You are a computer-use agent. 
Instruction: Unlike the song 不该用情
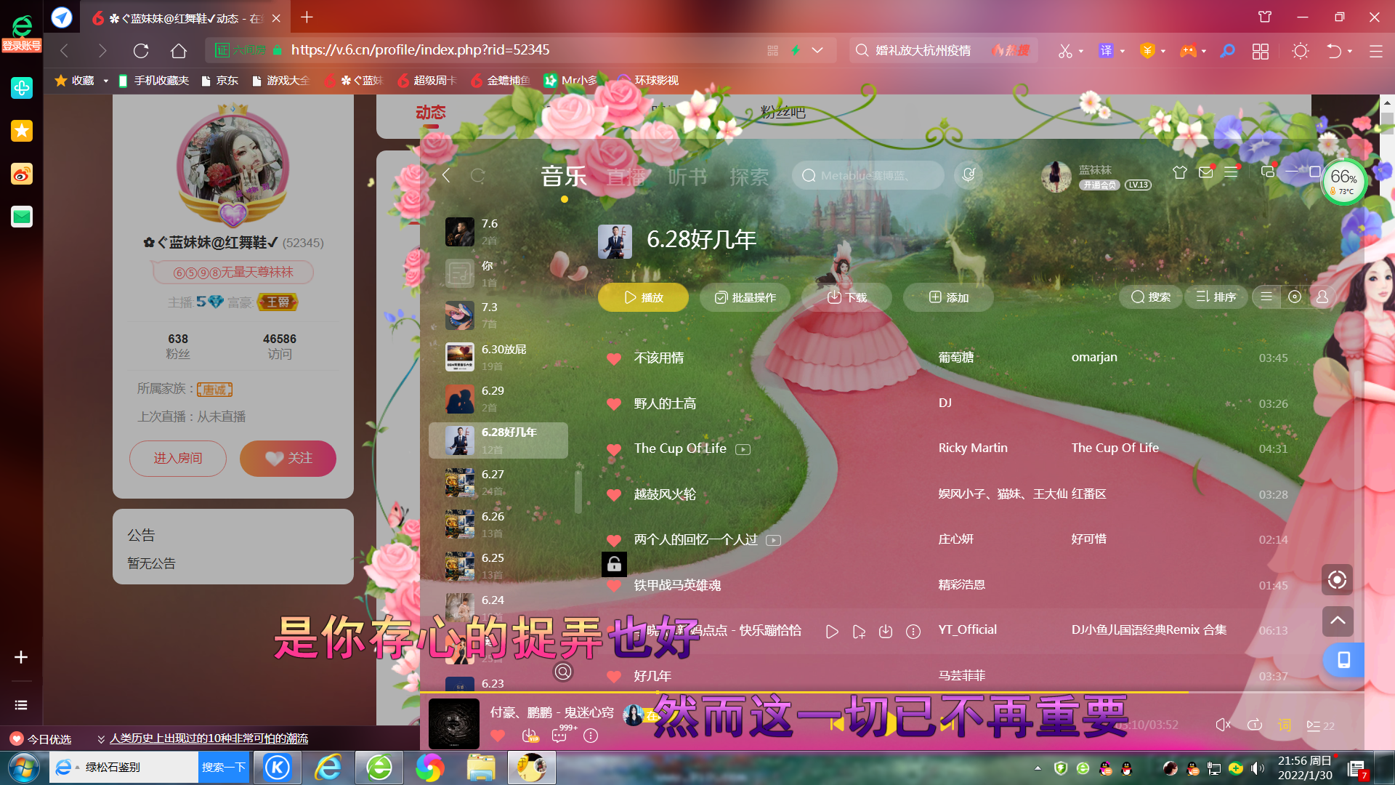pyautogui.click(x=614, y=358)
